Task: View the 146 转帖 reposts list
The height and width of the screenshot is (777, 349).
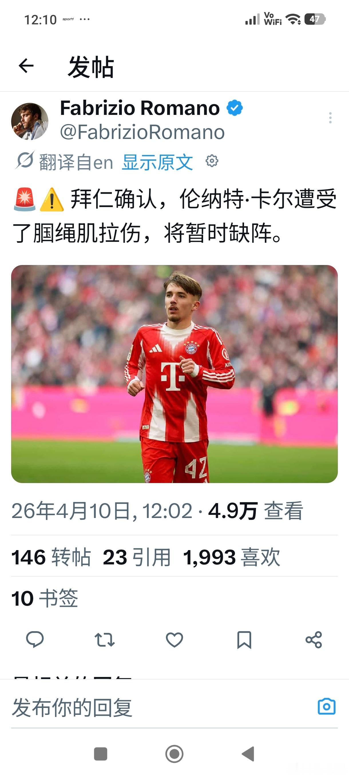Action: pyautogui.click(x=51, y=557)
